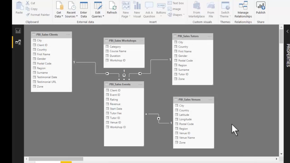Open Manage Relationships
Viewport: 290px width, 163px height.
[243, 10]
